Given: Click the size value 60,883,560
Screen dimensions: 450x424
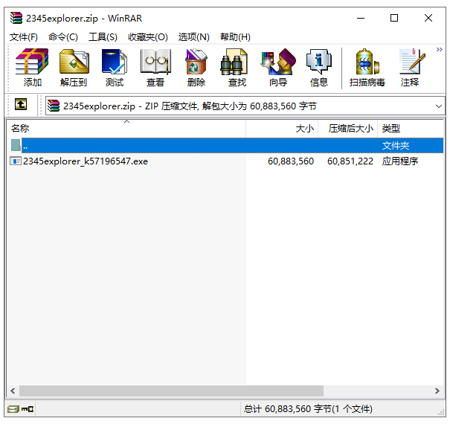Looking at the screenshot, I should coord(291,161).
